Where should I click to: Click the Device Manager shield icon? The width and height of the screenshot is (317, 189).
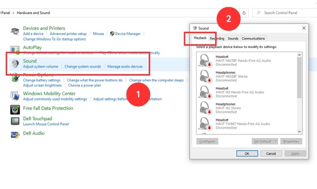tap(112, 34)
